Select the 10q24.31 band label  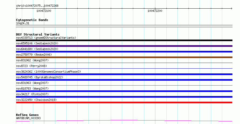pos(23,23)
